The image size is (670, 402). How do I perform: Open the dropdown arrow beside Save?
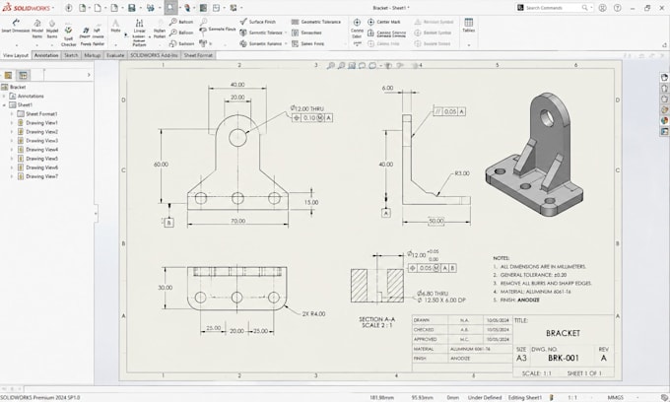[140, 8]
